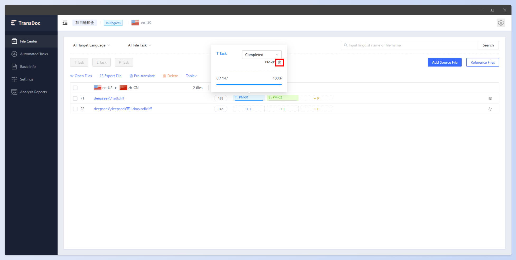Expand the Completed status dropdown
The width and height of the screenshot is (516, 260).
(262, 55)
